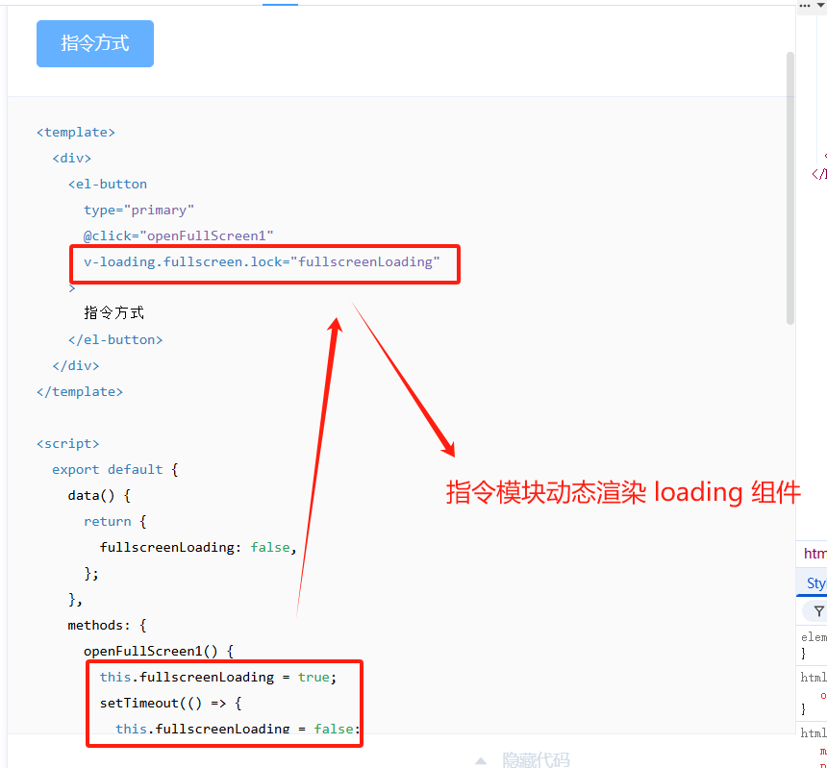Click the three-dot browser menu icon
Screen dimensions: 827x768
[x=806, y=6]
